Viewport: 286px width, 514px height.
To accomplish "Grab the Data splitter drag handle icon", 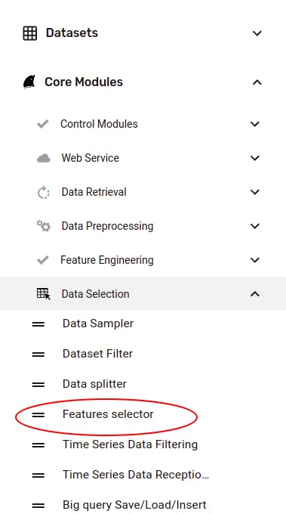I will point(38,384).
